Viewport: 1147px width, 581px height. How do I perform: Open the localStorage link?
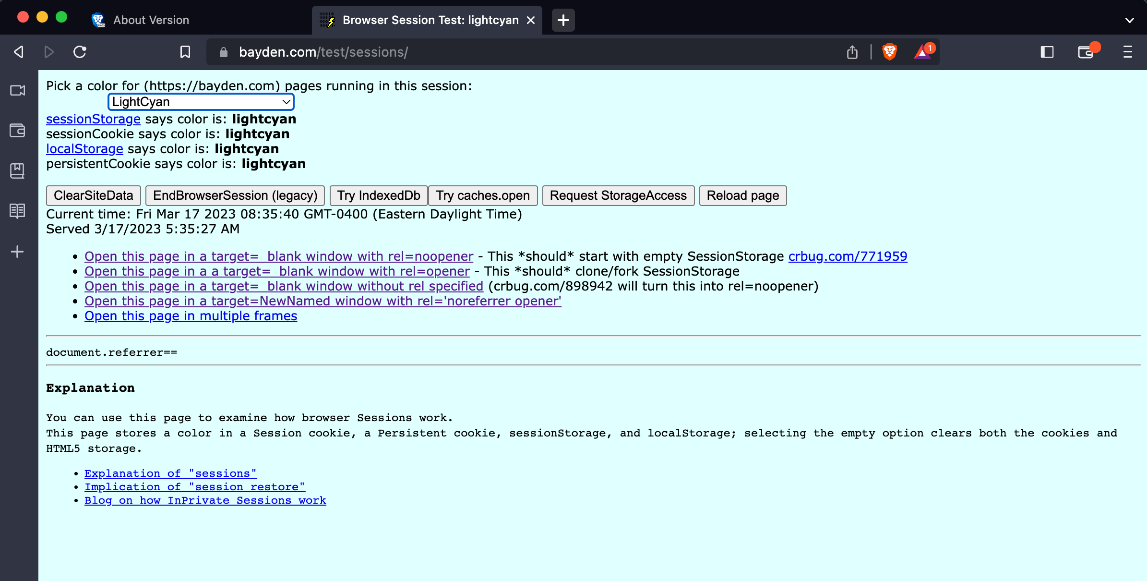pos(84,149)
